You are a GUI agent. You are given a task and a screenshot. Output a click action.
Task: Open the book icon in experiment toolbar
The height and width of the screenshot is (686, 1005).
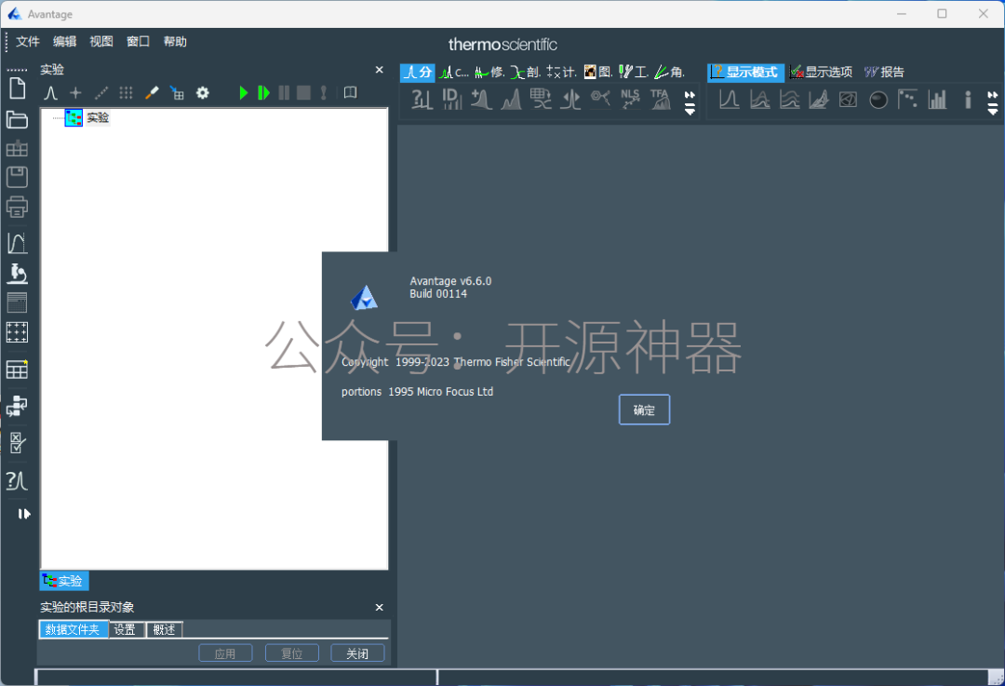(350, 93)
